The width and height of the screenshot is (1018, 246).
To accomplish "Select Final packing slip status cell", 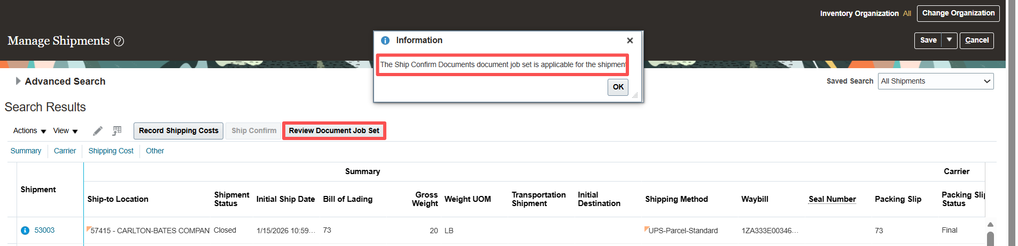I will click(x=950, y=231).
